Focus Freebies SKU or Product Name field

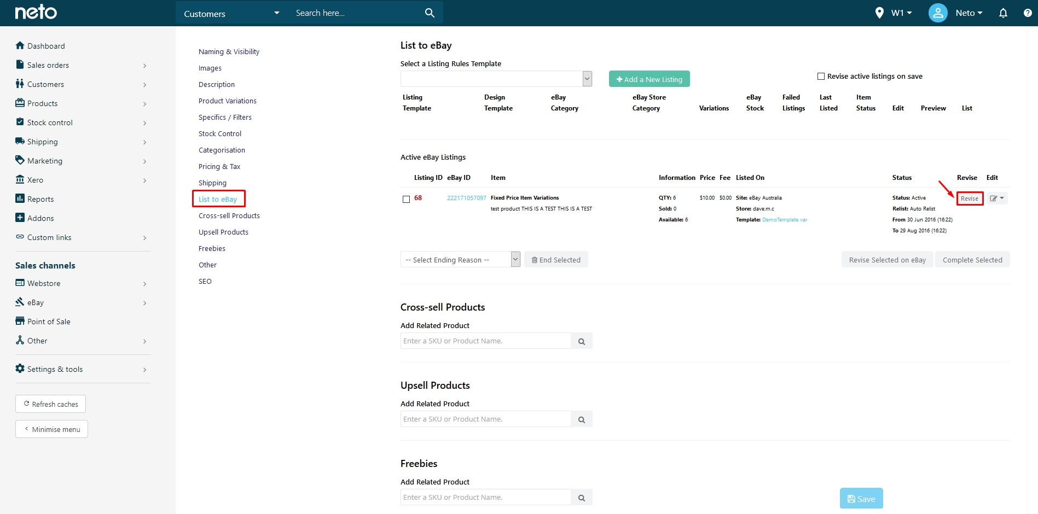(x=486, y=498)
